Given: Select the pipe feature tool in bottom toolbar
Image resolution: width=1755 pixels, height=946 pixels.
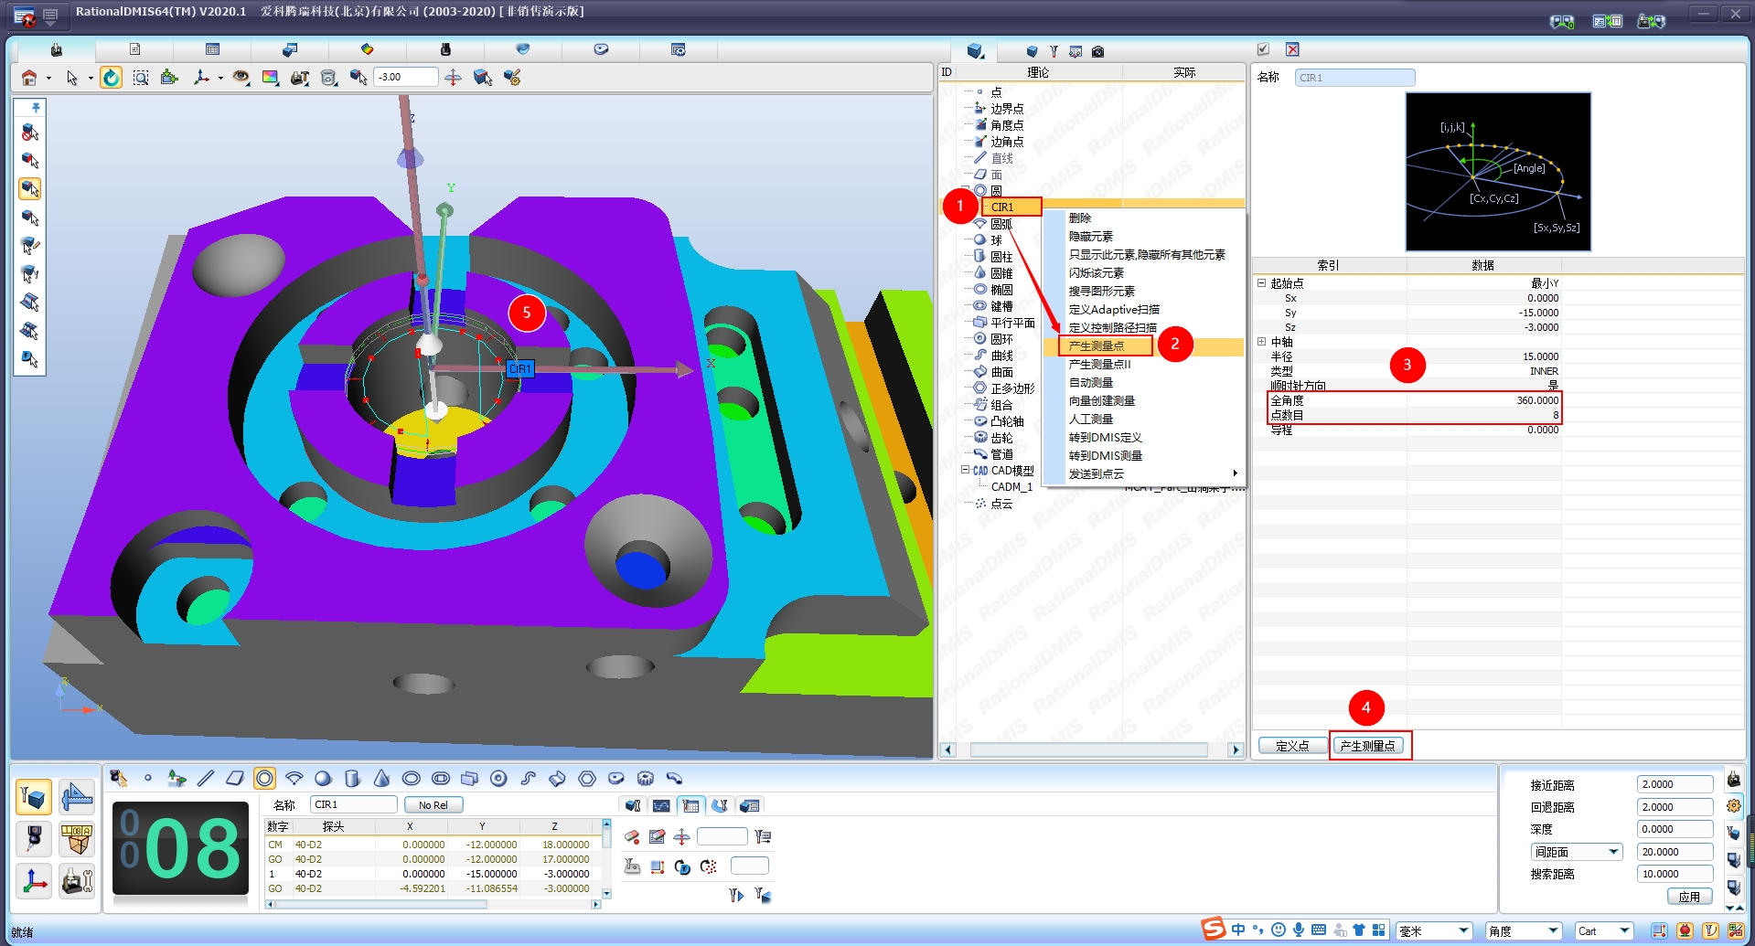Looking at the screenshot, I should (674, 778).
